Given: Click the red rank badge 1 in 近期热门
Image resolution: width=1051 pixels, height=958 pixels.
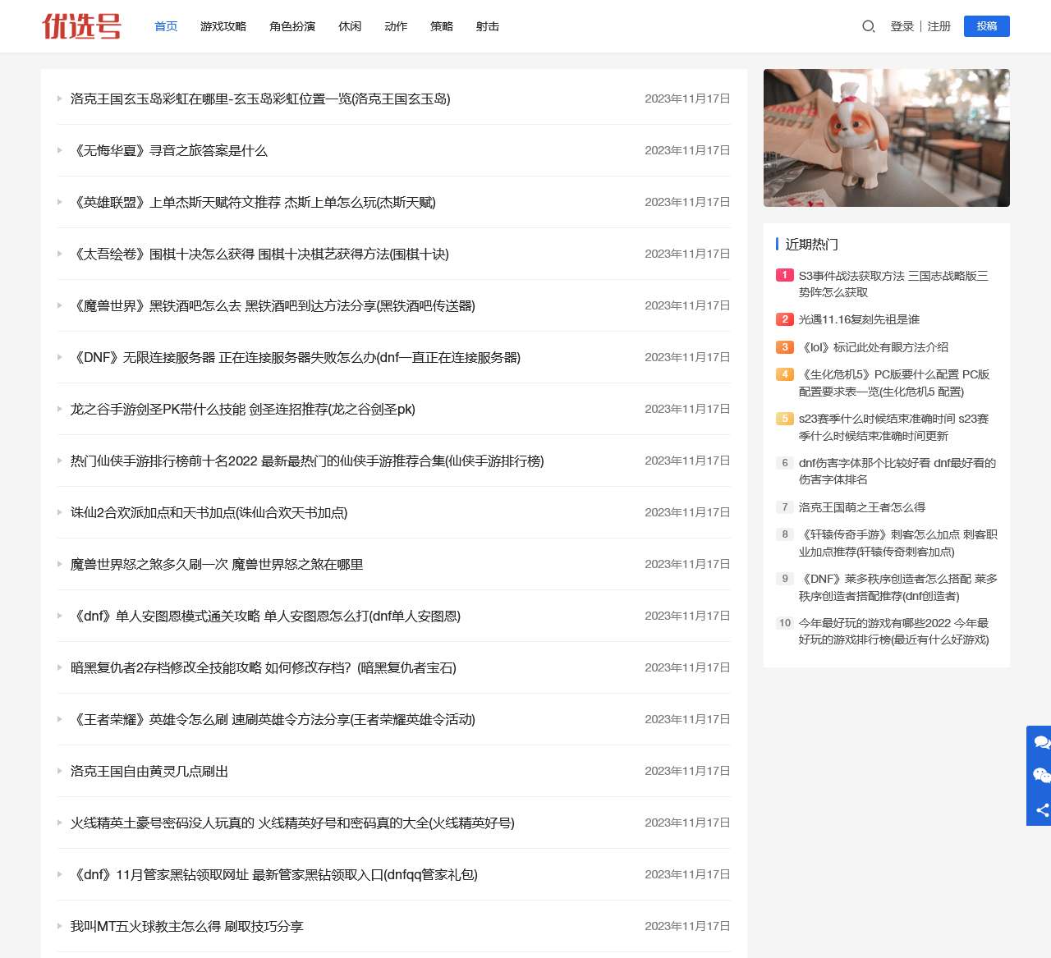Looking at the screenshot, I should click(x=784, y=276).
